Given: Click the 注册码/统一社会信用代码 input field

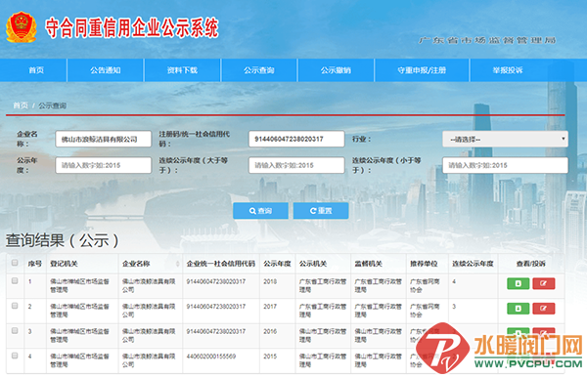Looking at the screenshot, I should click(296, 139).
